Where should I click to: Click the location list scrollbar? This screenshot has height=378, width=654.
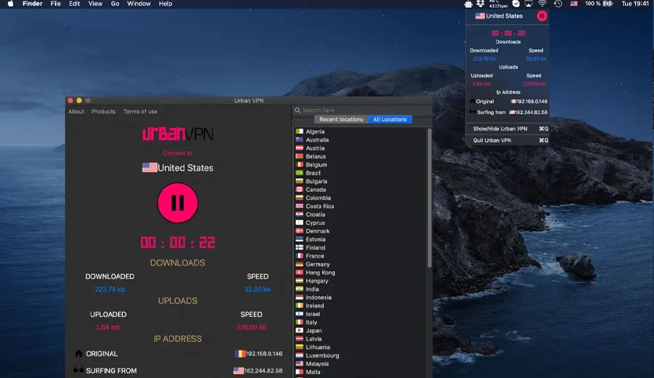coord(429,198)
